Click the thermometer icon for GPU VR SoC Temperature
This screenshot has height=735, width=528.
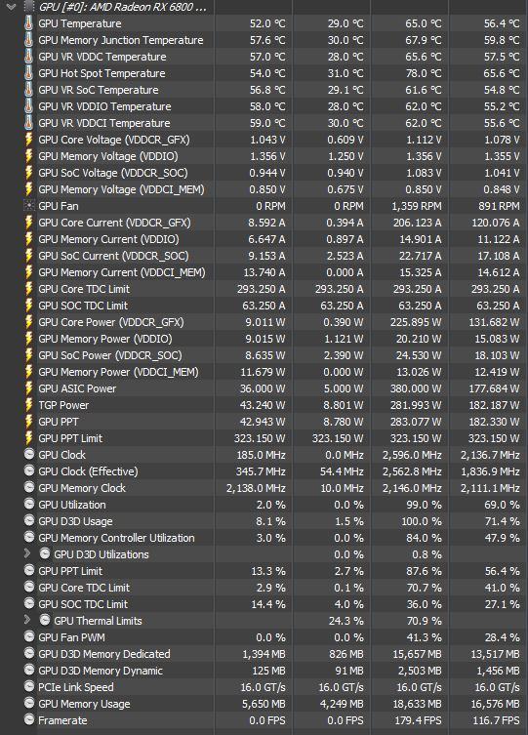coord(29,90)
